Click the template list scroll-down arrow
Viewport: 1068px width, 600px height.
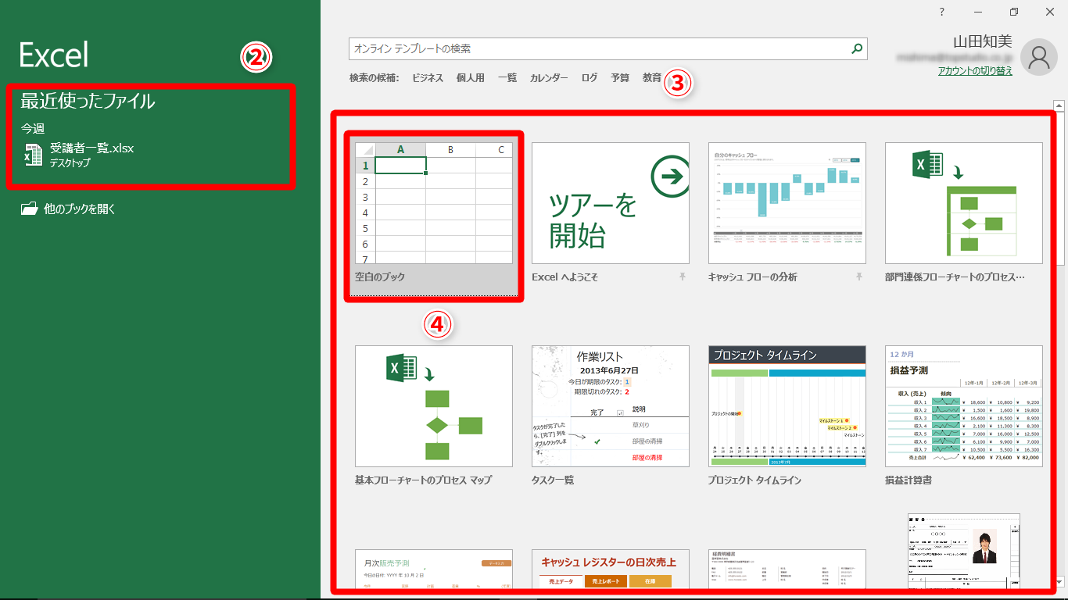click(x=1059, y=582)
